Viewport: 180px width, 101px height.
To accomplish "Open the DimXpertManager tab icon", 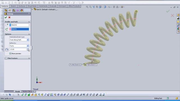I will (18, 10).
